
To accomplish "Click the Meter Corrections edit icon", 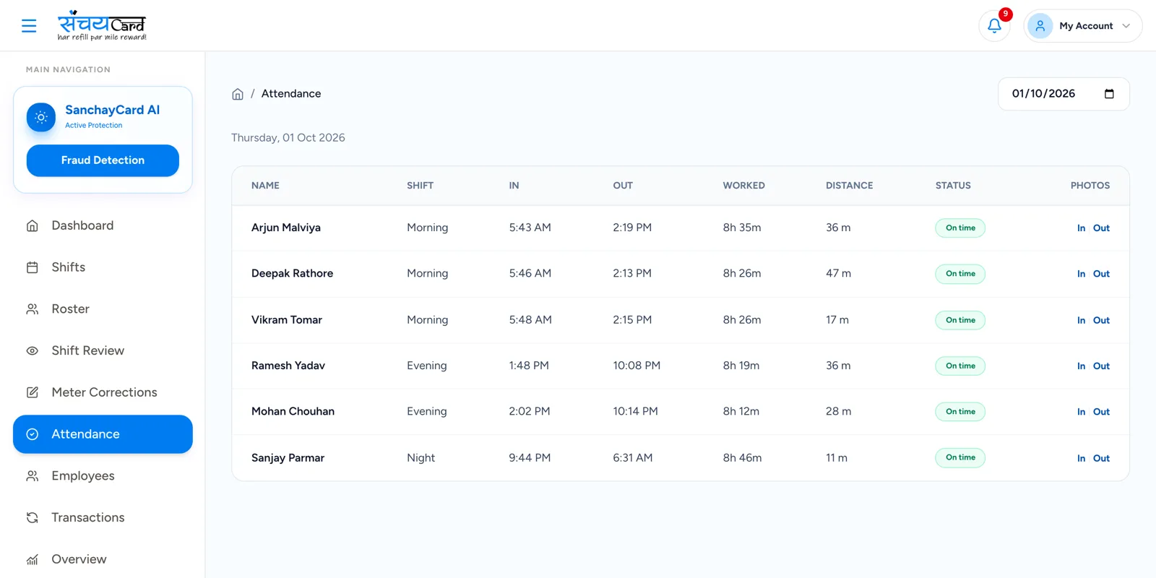I will (33, 392).
